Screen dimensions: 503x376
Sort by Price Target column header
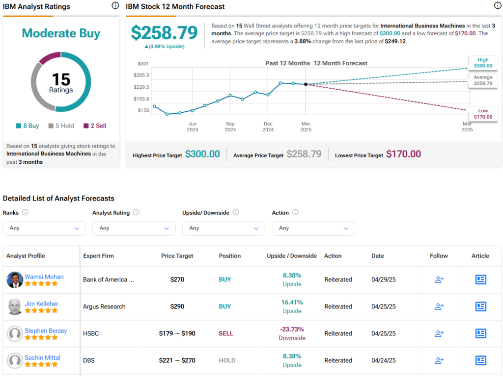click(x=177, y=256)
